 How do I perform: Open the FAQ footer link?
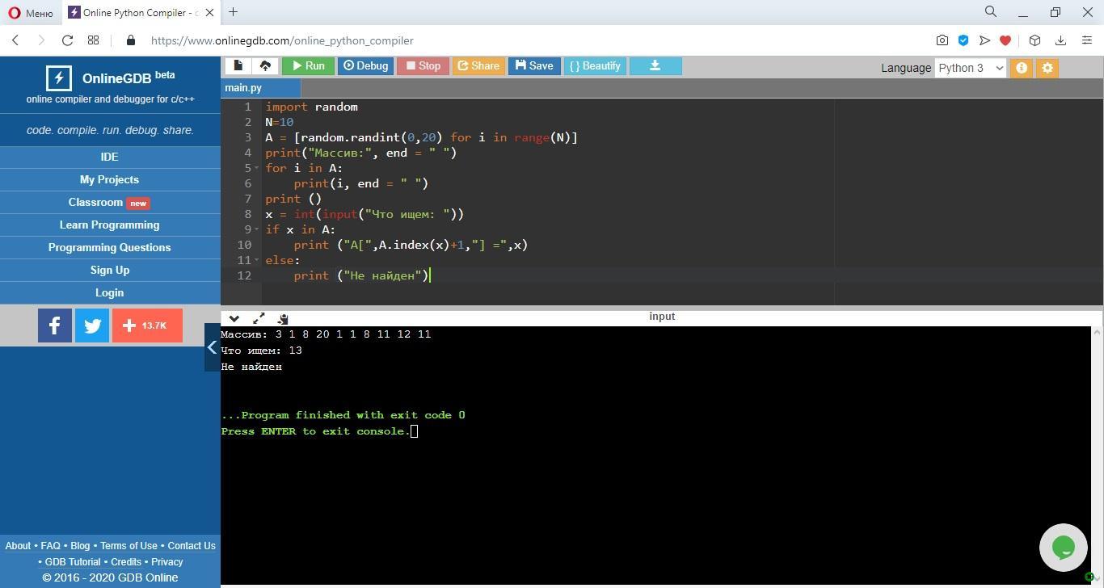tap(50, 546)
